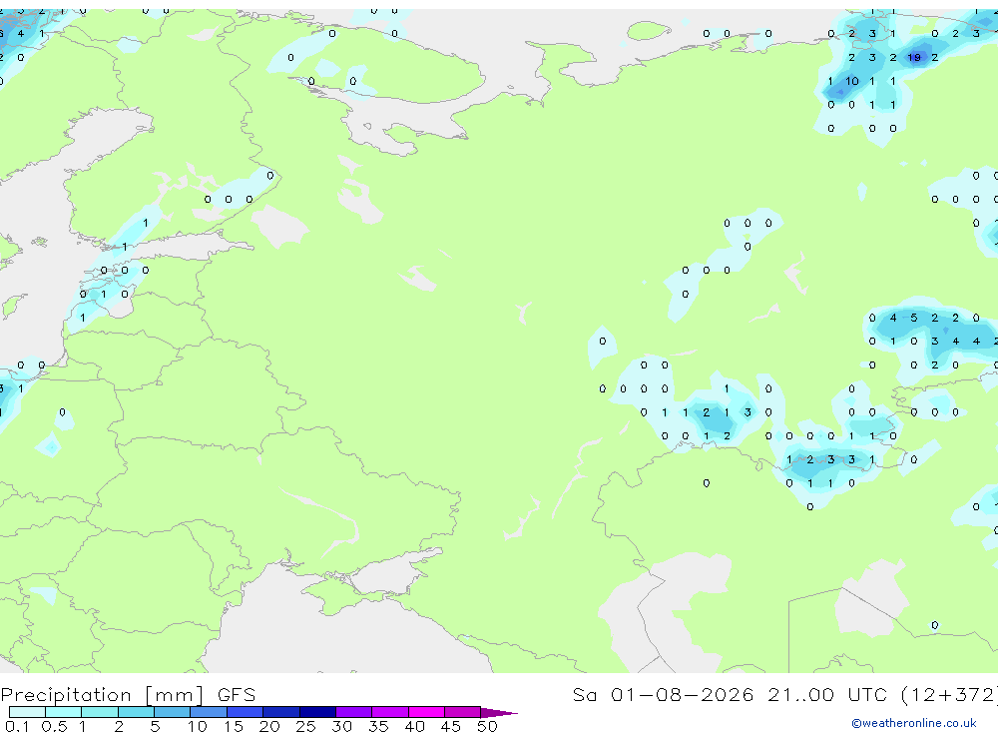Pick the 25–30 mm navy legend swatch
998x732 pixels.
317,712
